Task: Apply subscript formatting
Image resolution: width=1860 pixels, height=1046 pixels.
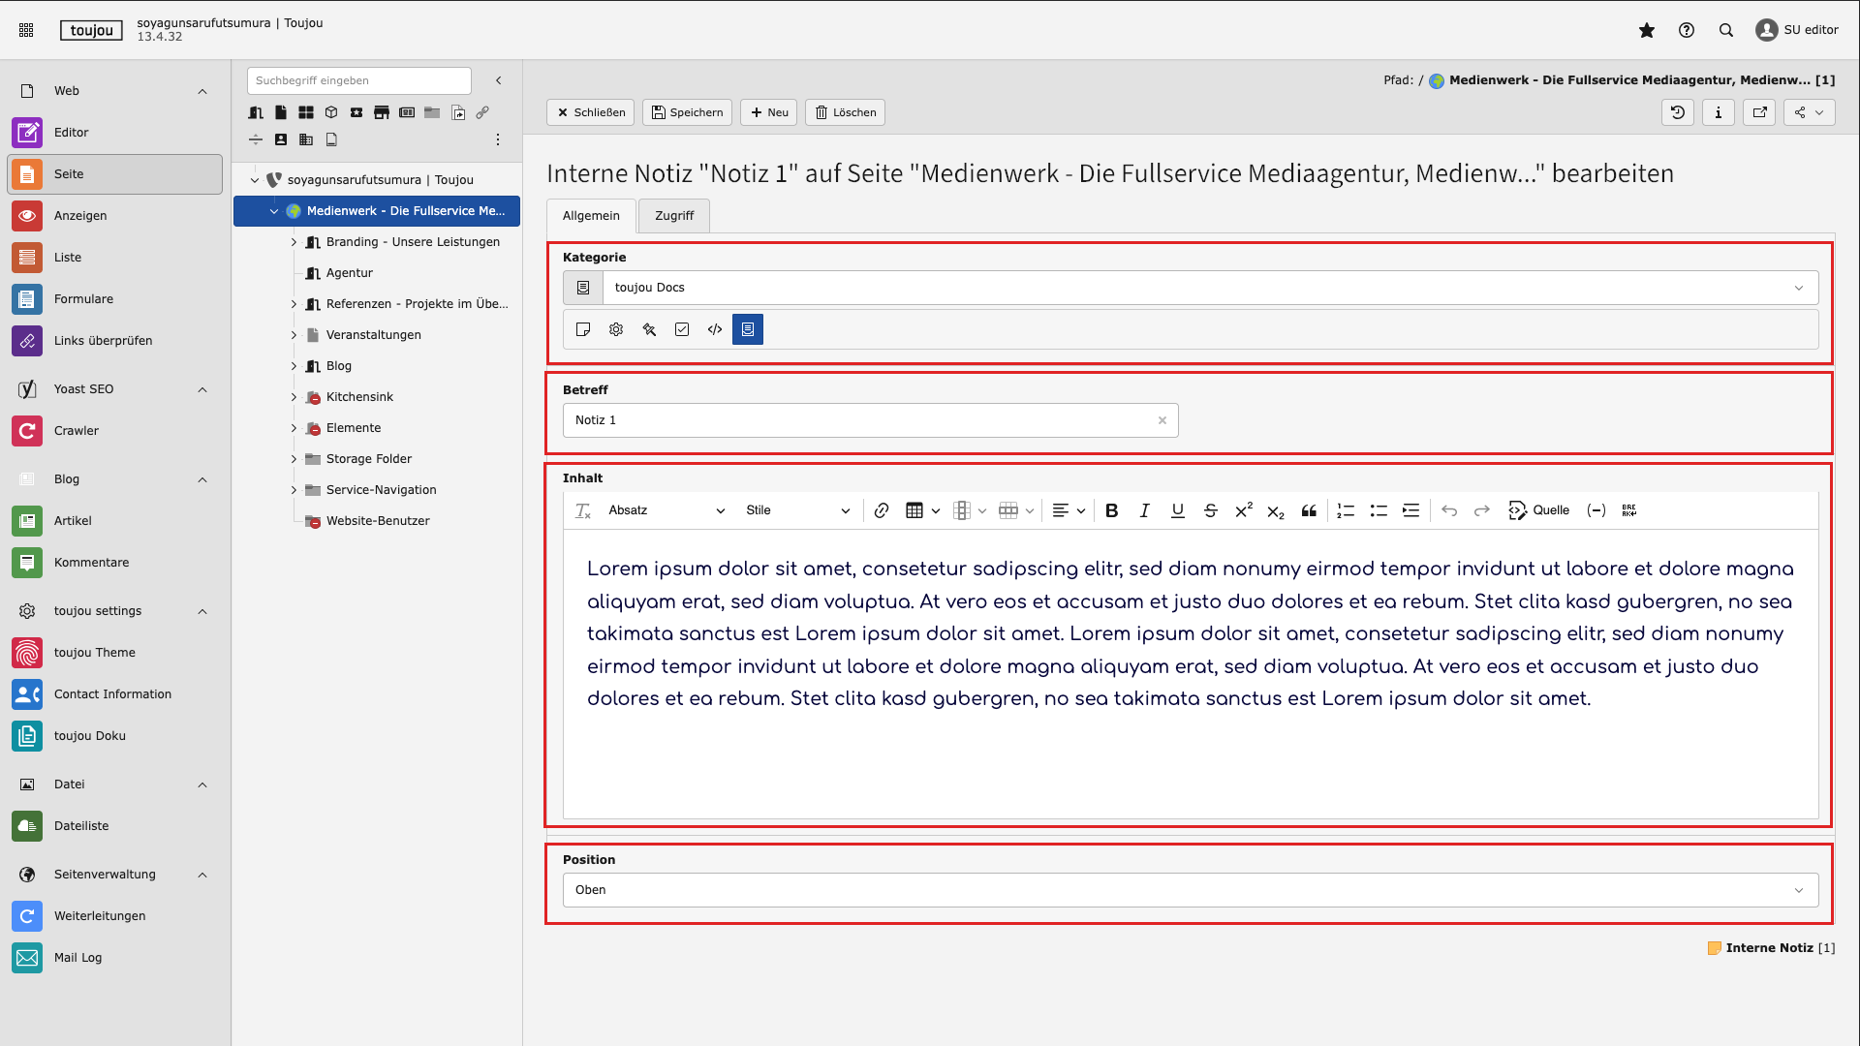Action: point(1276,510)
